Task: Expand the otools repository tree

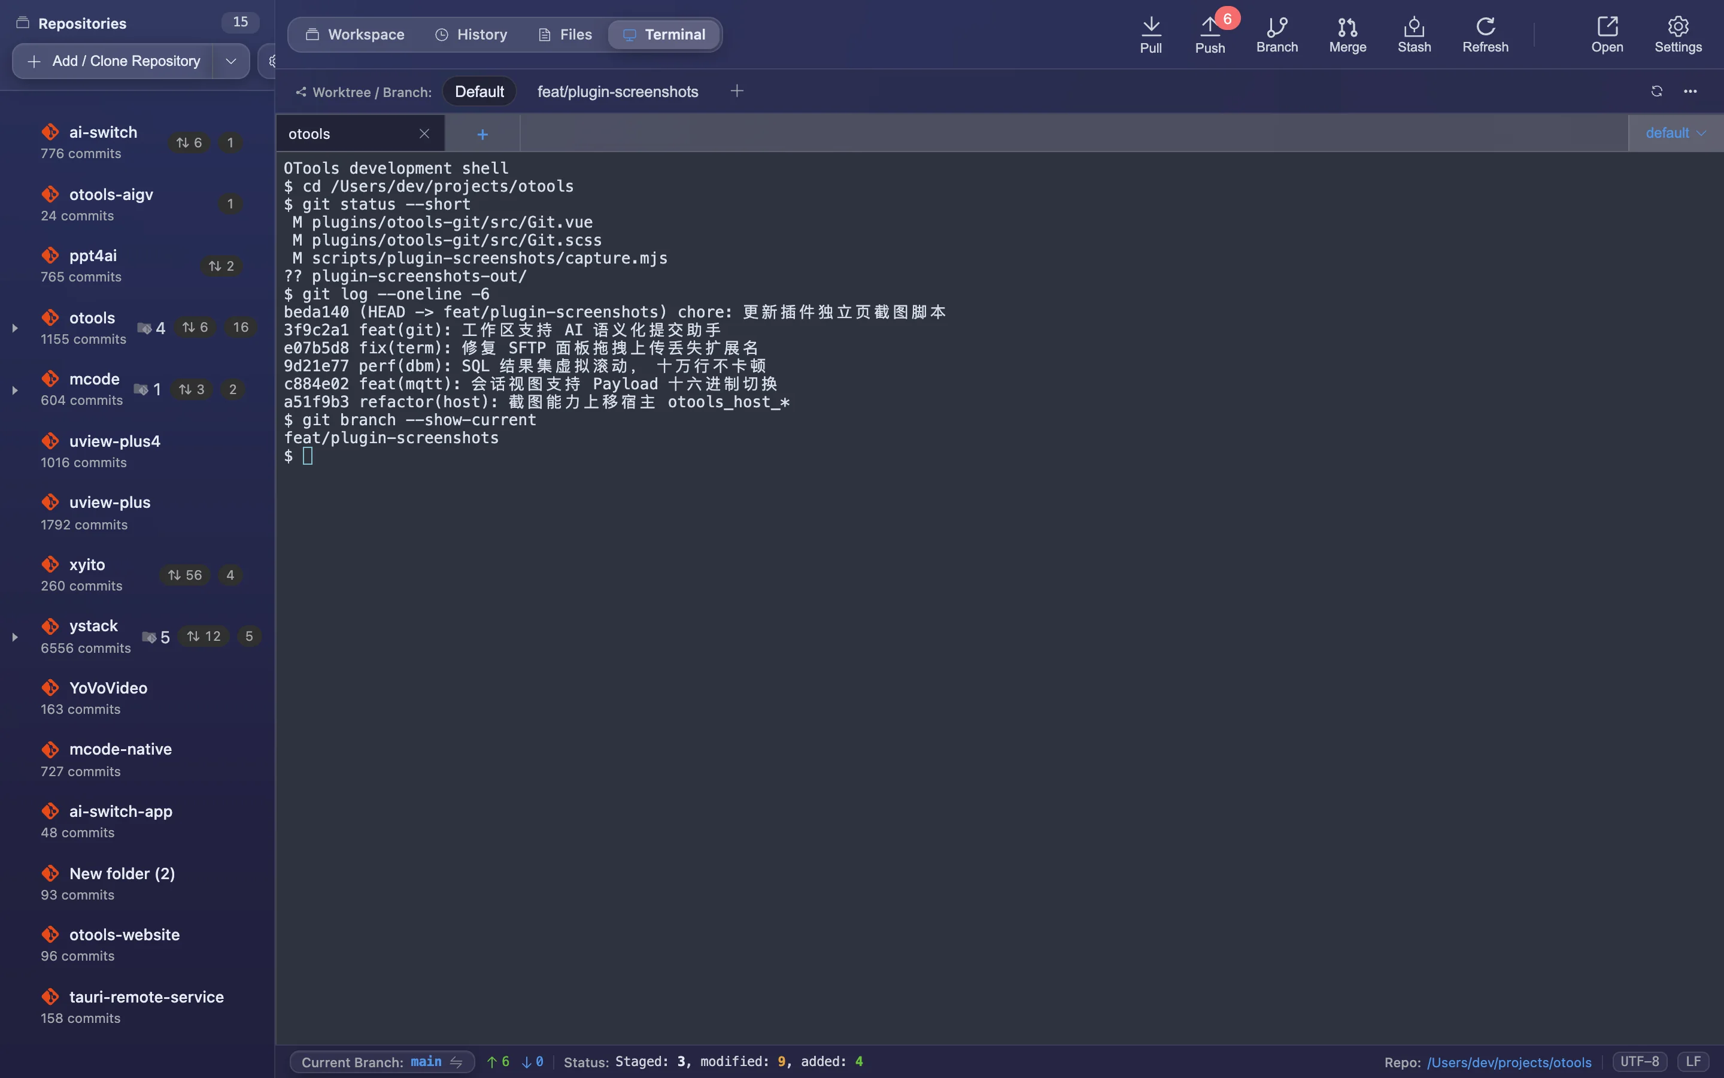Action: pyautogui.click(x=14, y=328)
